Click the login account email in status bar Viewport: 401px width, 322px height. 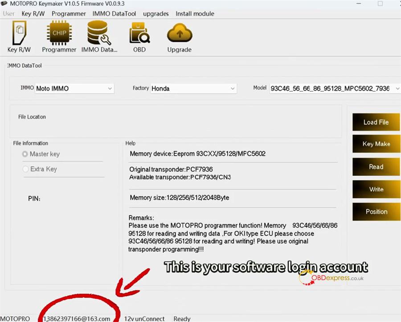click(x=77, y=319)
